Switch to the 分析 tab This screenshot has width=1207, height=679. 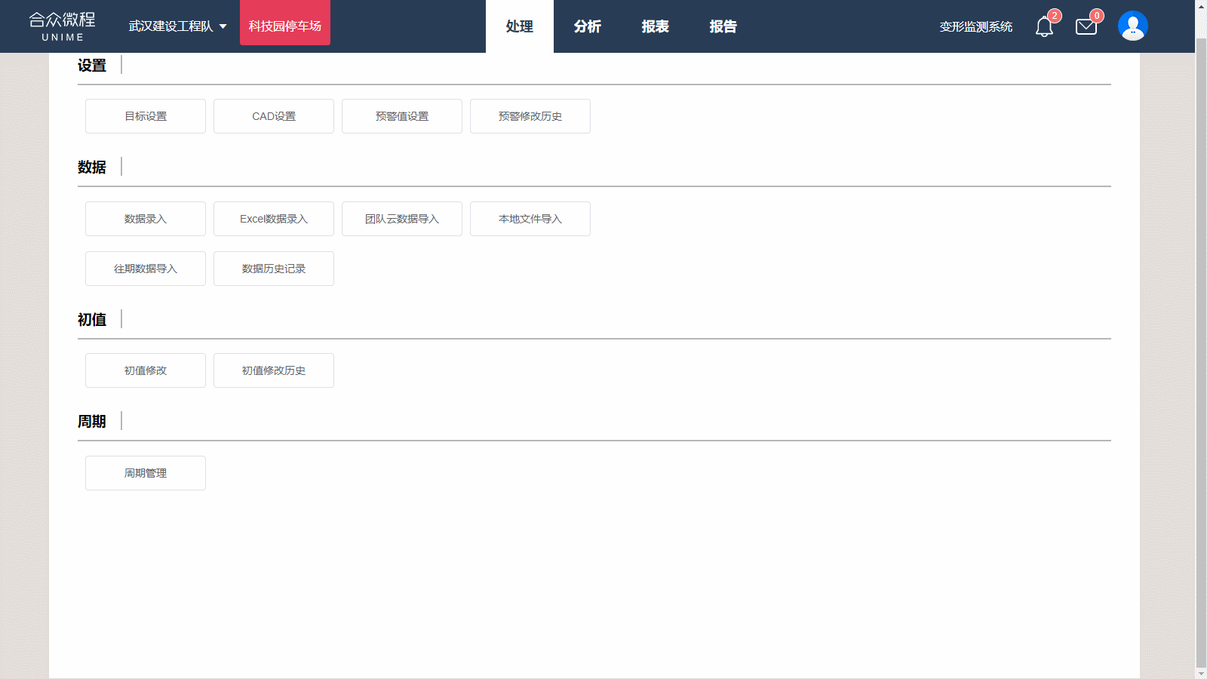coord(587,26)
